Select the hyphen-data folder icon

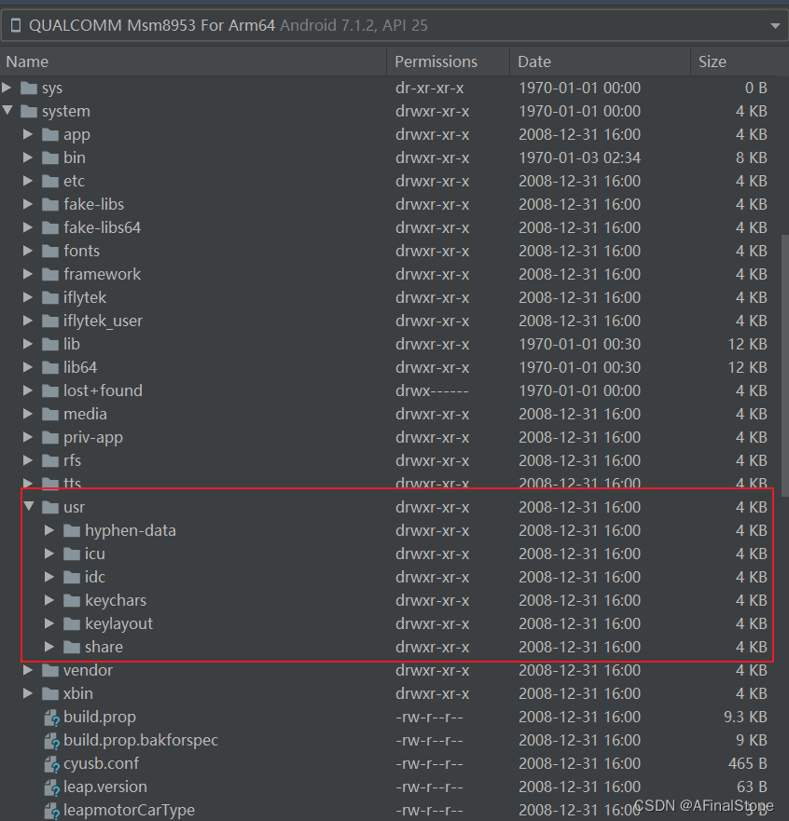72,530
